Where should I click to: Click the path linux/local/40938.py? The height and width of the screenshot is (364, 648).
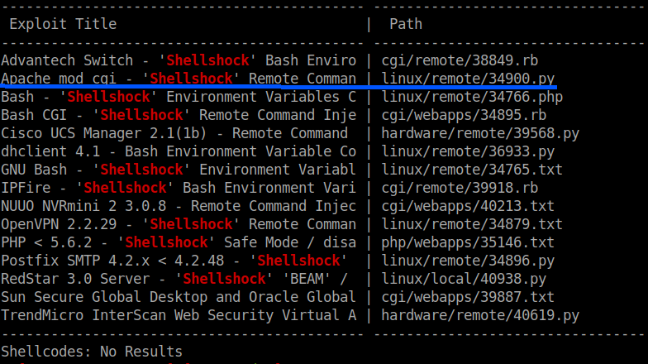(x=464, y=279)
